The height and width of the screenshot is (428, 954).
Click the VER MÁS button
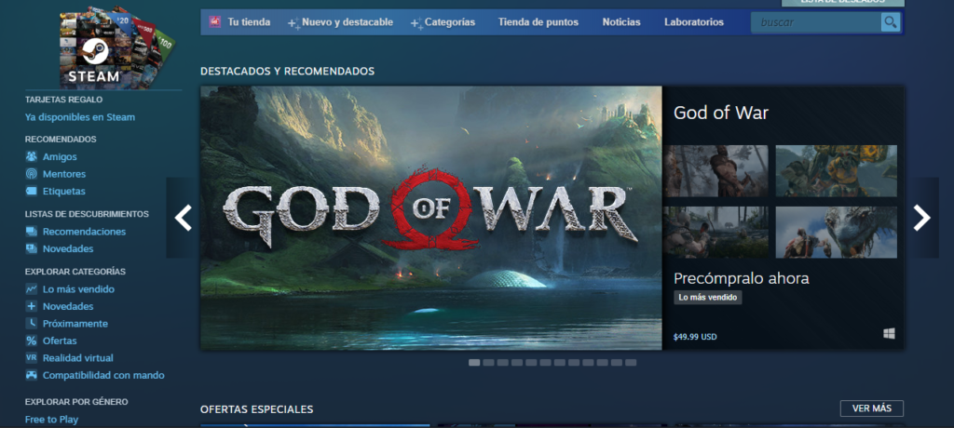pyautogui.click(x=871, y=408)
